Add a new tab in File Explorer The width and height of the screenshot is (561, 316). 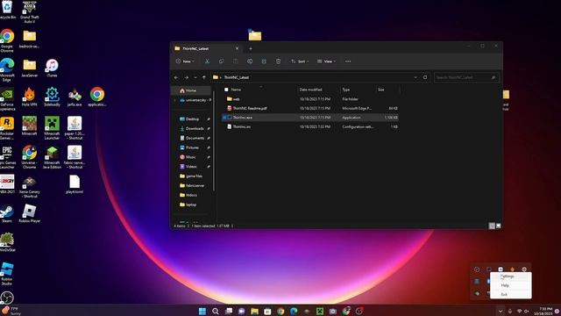[251, 48]
